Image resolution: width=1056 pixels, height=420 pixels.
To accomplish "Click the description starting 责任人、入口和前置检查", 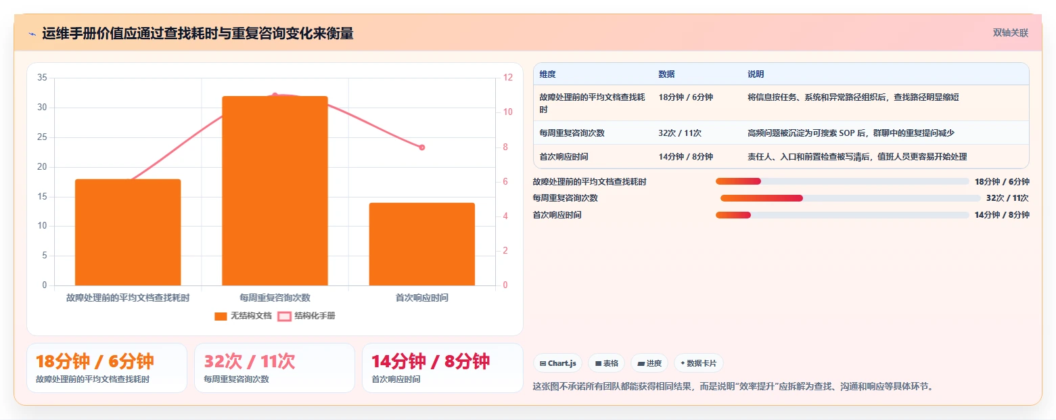I will pos(857,157).
